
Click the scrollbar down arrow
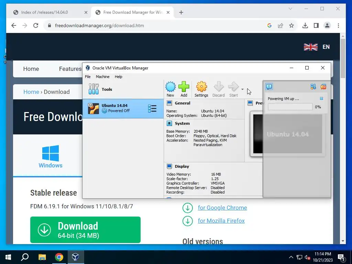click(x=343, y=241)
